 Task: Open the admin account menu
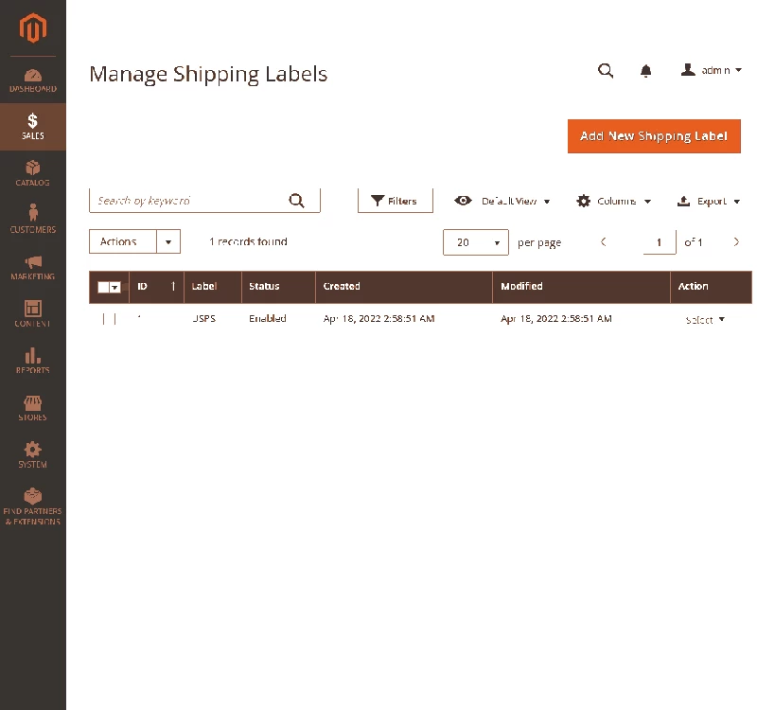pyautogui.click(x=712, y=70)
